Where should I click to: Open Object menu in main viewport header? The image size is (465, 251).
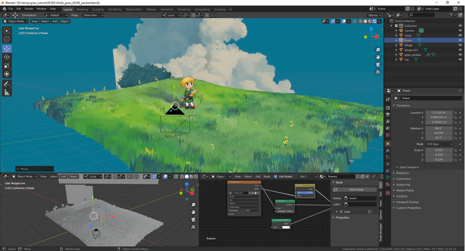(x=65, y=21)
